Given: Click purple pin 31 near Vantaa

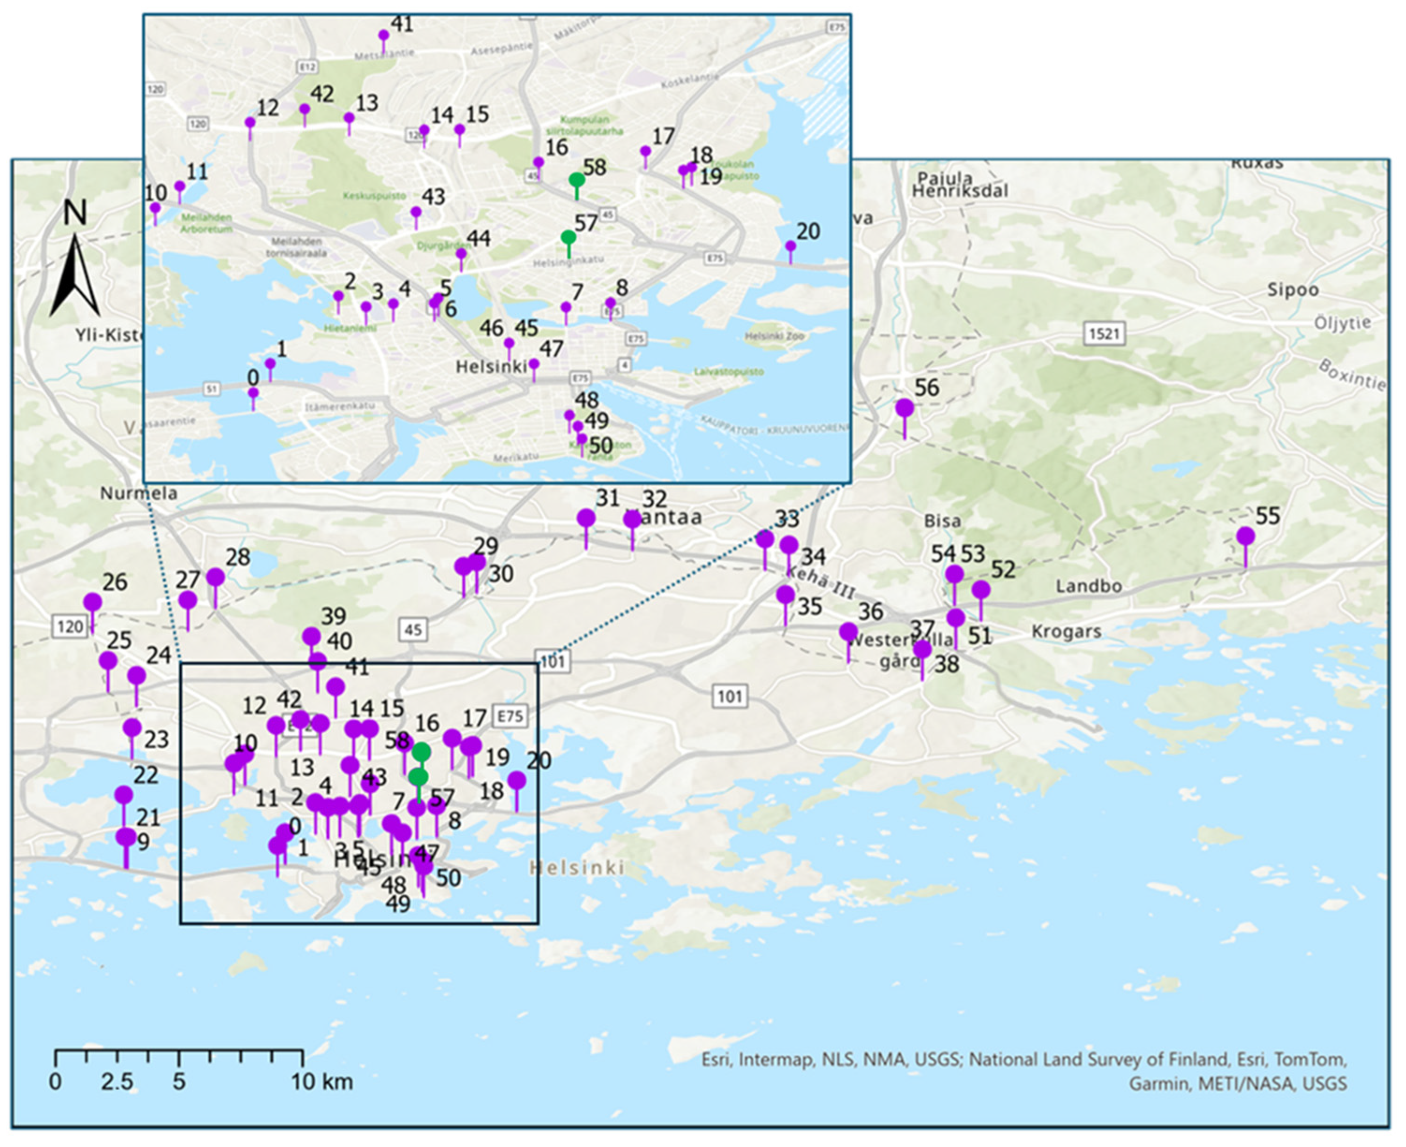Looking at the screenshot, I should (587, 519).
